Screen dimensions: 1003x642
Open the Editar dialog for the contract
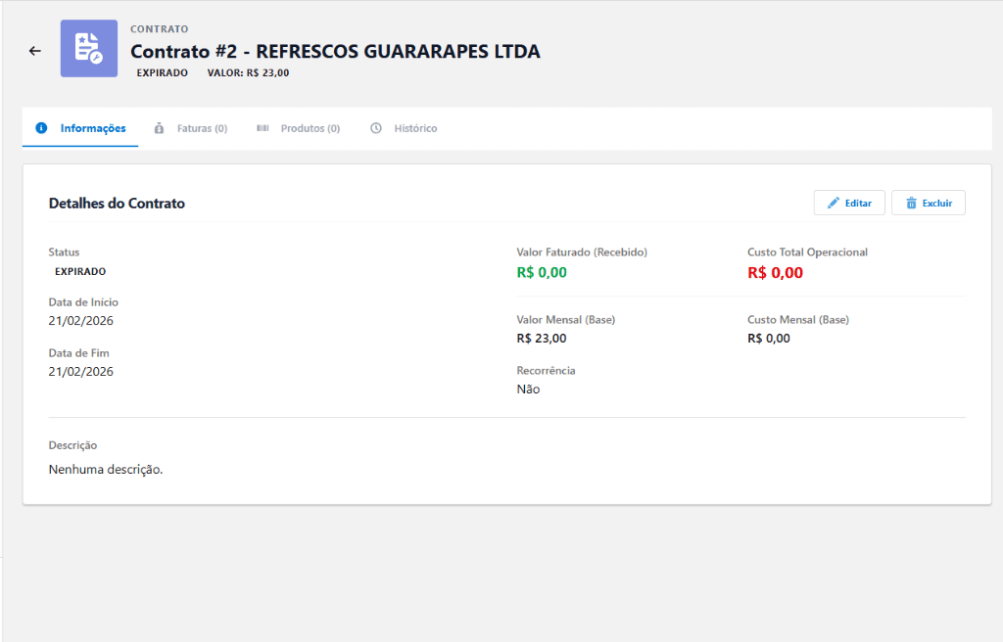[849, 203]
